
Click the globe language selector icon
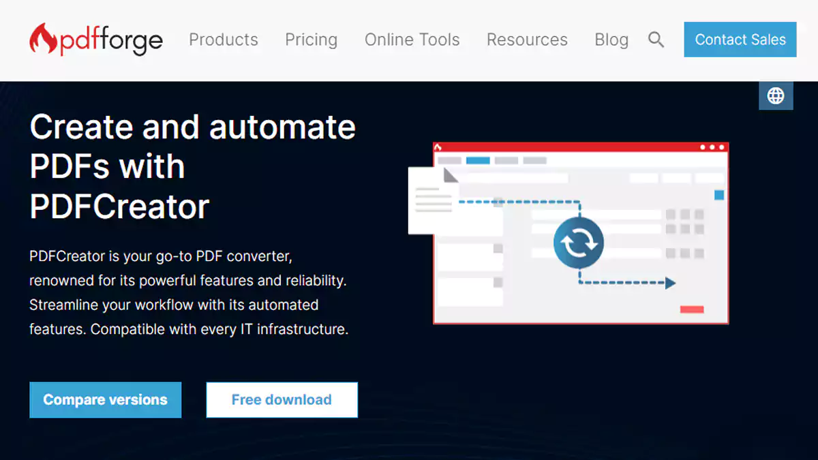776,95
